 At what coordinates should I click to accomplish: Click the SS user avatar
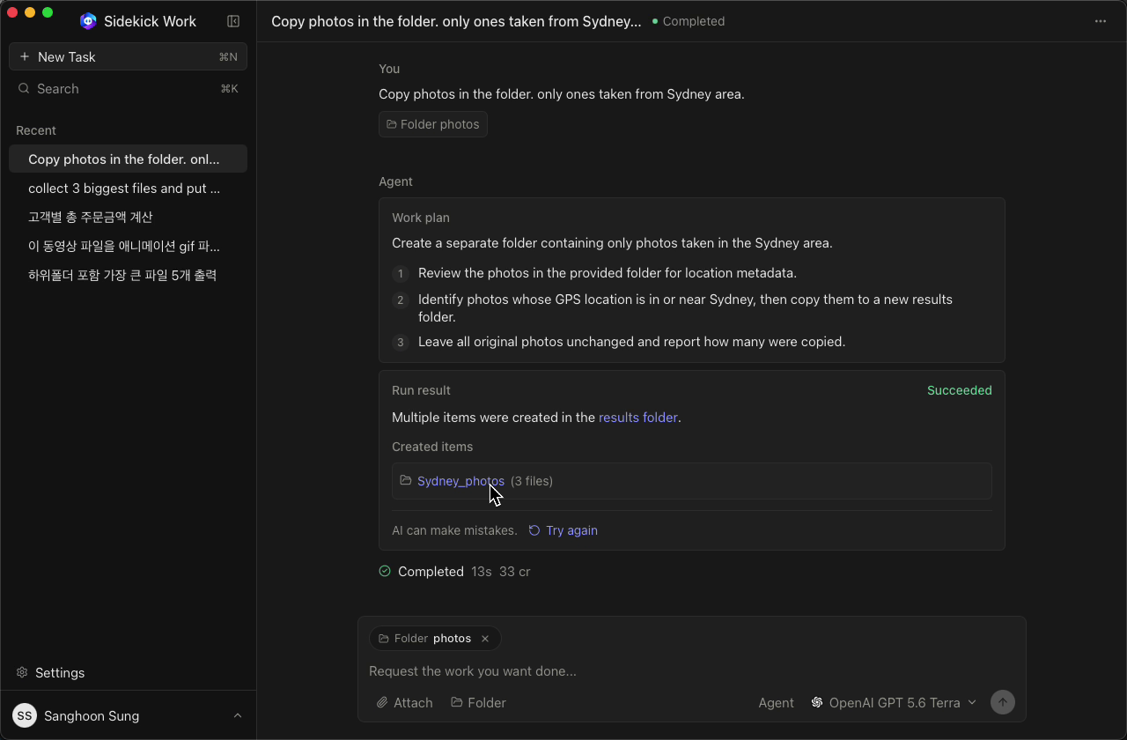25,715
